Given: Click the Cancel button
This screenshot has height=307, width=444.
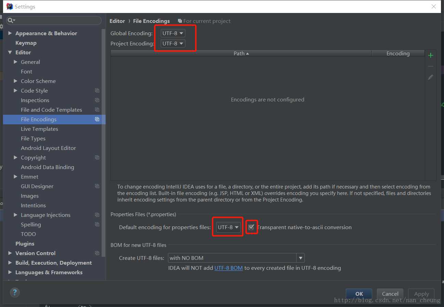Looking at the screenshot, I should [x=390, y=294].
